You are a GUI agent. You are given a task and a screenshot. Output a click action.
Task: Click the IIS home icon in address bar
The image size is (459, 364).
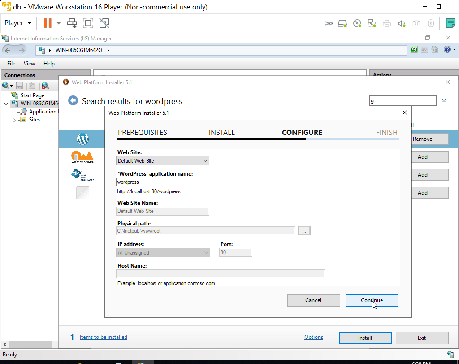coord(435,49)
